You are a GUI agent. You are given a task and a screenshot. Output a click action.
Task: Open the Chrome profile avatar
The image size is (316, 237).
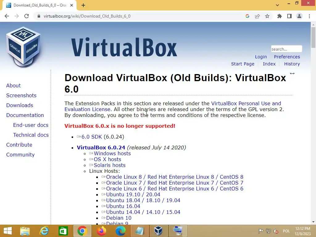(x=299, y=16)
